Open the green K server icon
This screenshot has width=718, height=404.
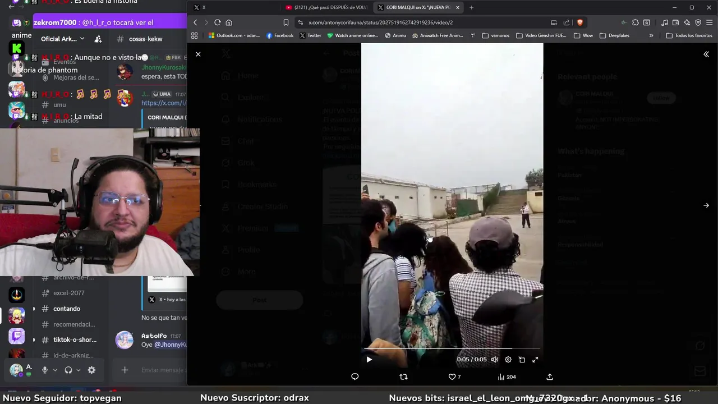pyautogui.click(x=17, y=48)
